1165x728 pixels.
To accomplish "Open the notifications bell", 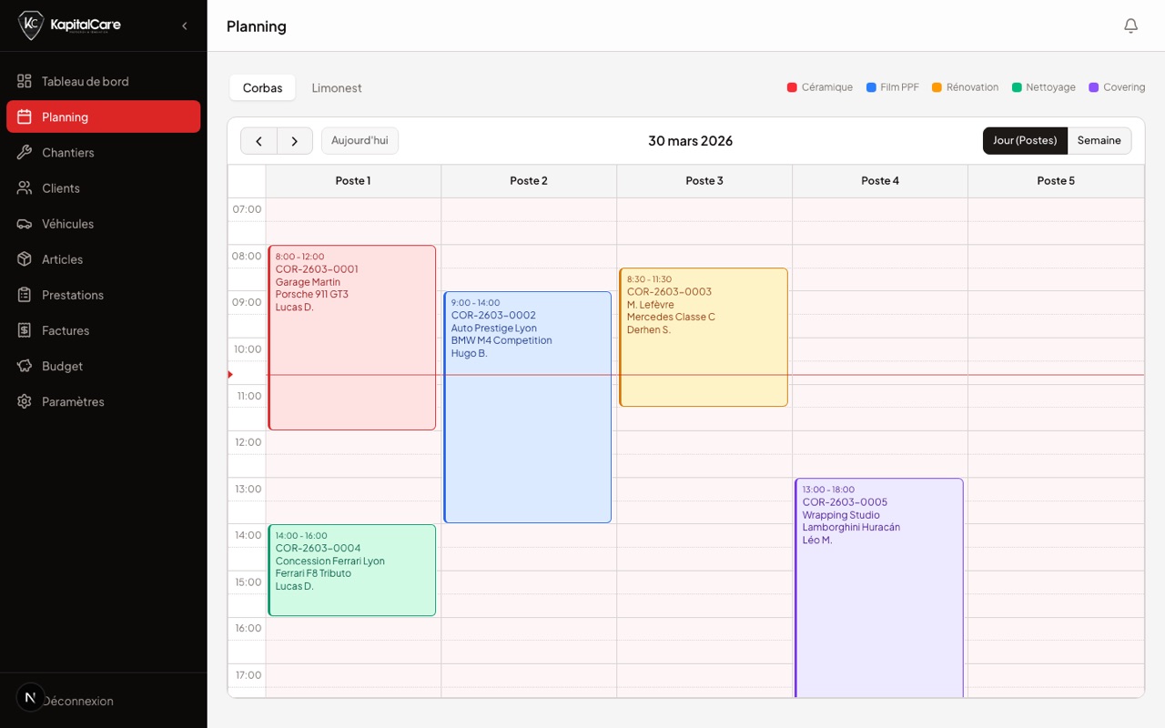I will click(x=1130, y=25).
